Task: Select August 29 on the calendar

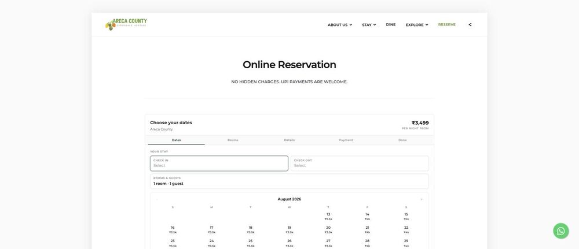Action: [406, 243]
